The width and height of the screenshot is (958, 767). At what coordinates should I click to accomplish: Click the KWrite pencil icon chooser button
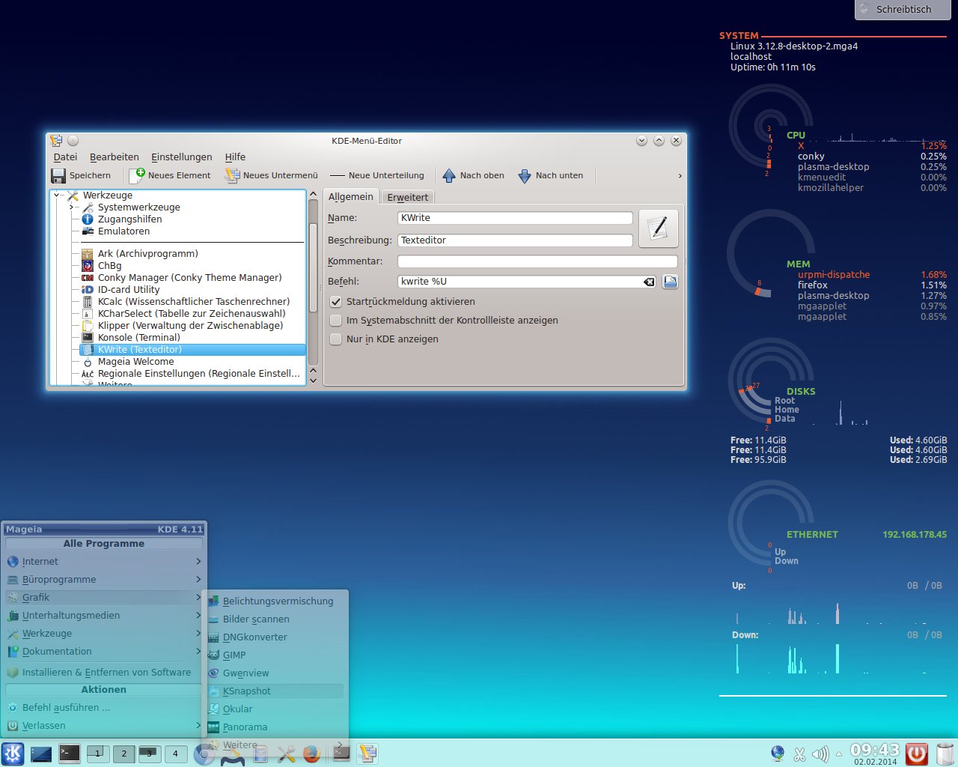coord(659,228)
